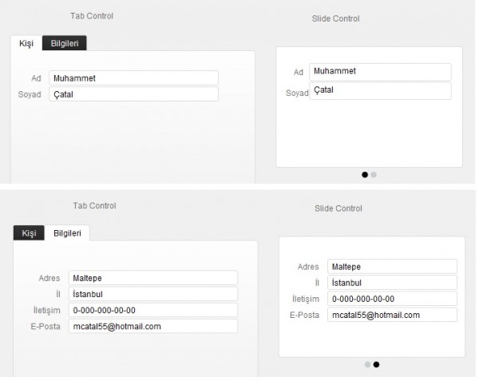Click the İl field with İstanbul in Tab Control
The width and height of the screenshot is (479, 385).
153,294
